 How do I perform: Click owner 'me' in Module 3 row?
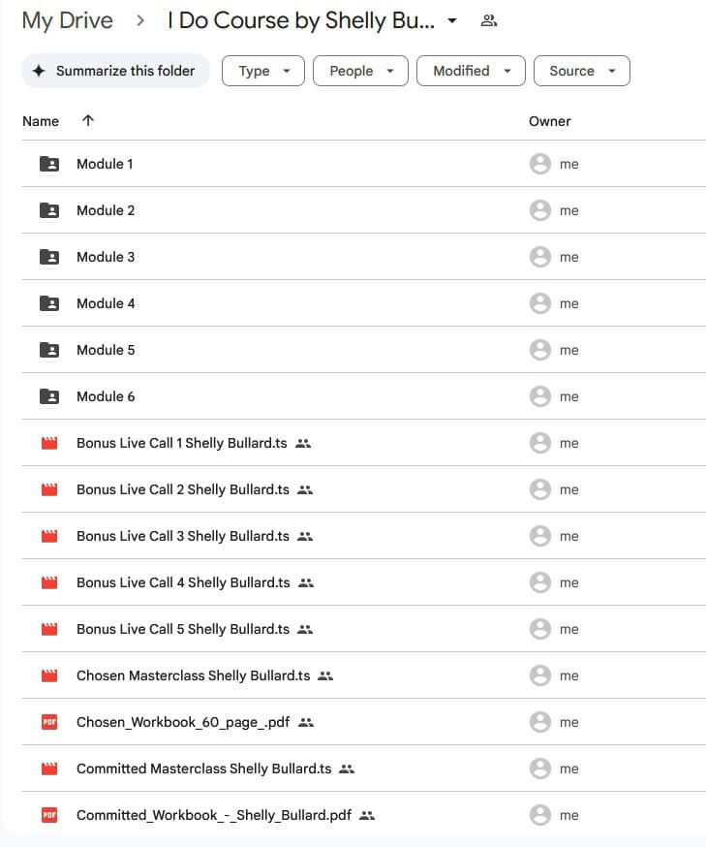tap(568, 257)
